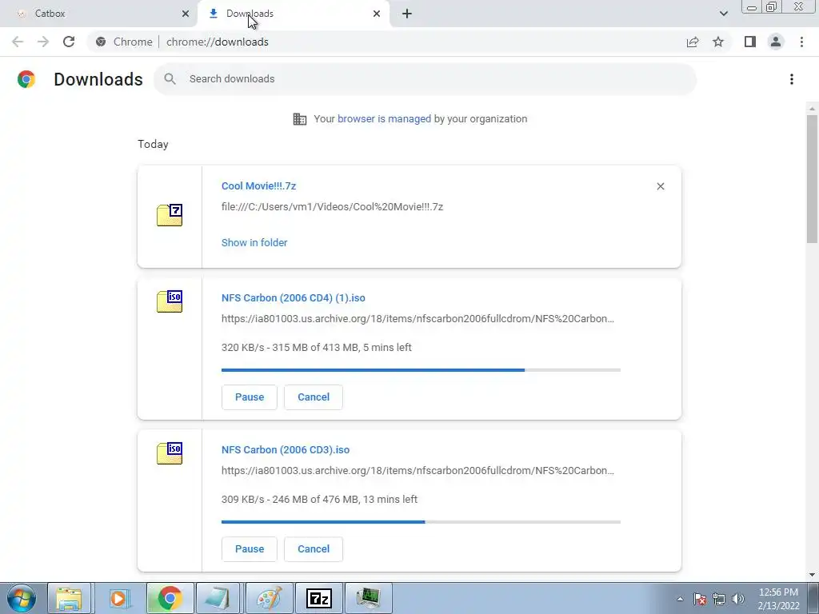The width and height of the screenshot is (819, 614).
Task: Click the 309 KB/s status text
Action: pyautogui.click(x=319, y=500)
